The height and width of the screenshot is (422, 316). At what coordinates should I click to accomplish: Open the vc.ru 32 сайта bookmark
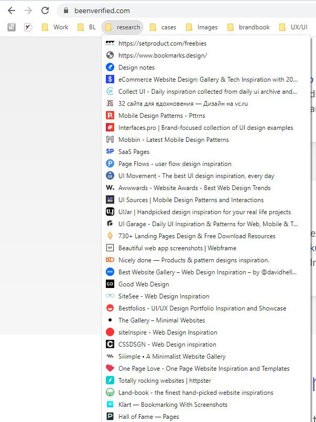tap(206, 104)
